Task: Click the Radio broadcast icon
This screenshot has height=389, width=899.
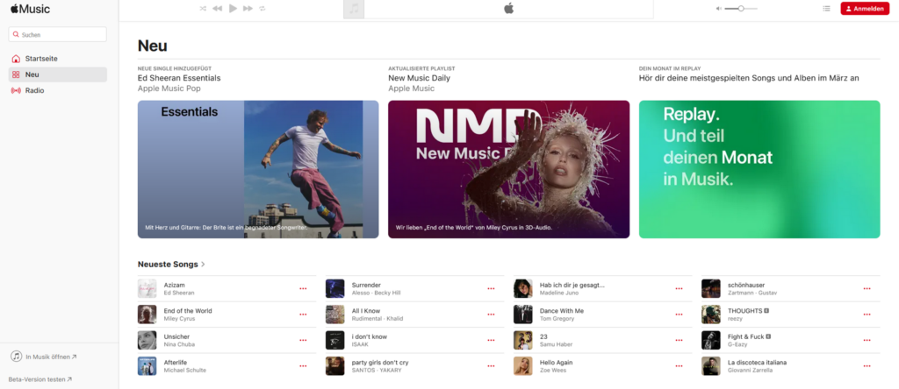Action: 16,90
